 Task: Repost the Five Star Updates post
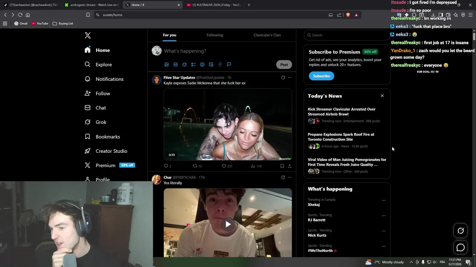(x=197, y=166)
